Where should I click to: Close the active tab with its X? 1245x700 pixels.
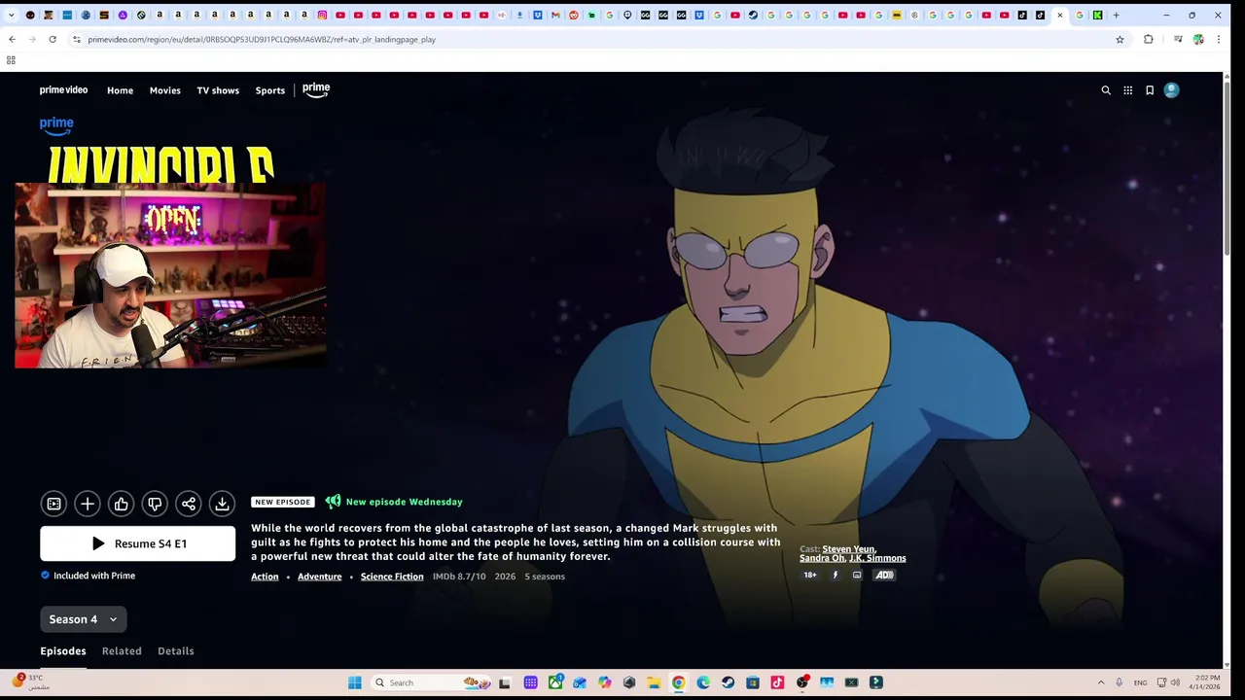pyautogui.click(x=1060, y=15)
